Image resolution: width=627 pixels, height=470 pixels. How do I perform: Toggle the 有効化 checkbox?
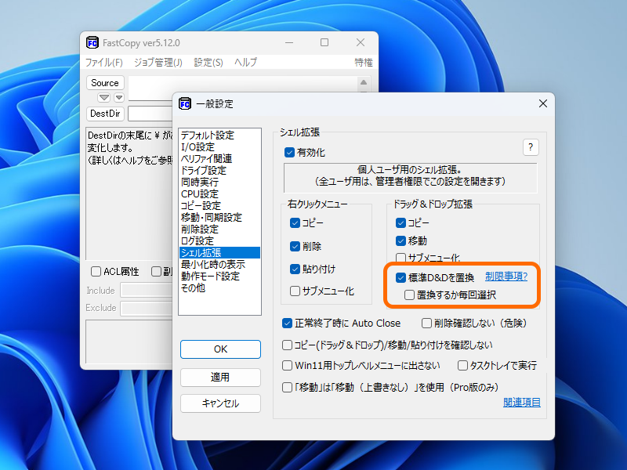[289, 152]
